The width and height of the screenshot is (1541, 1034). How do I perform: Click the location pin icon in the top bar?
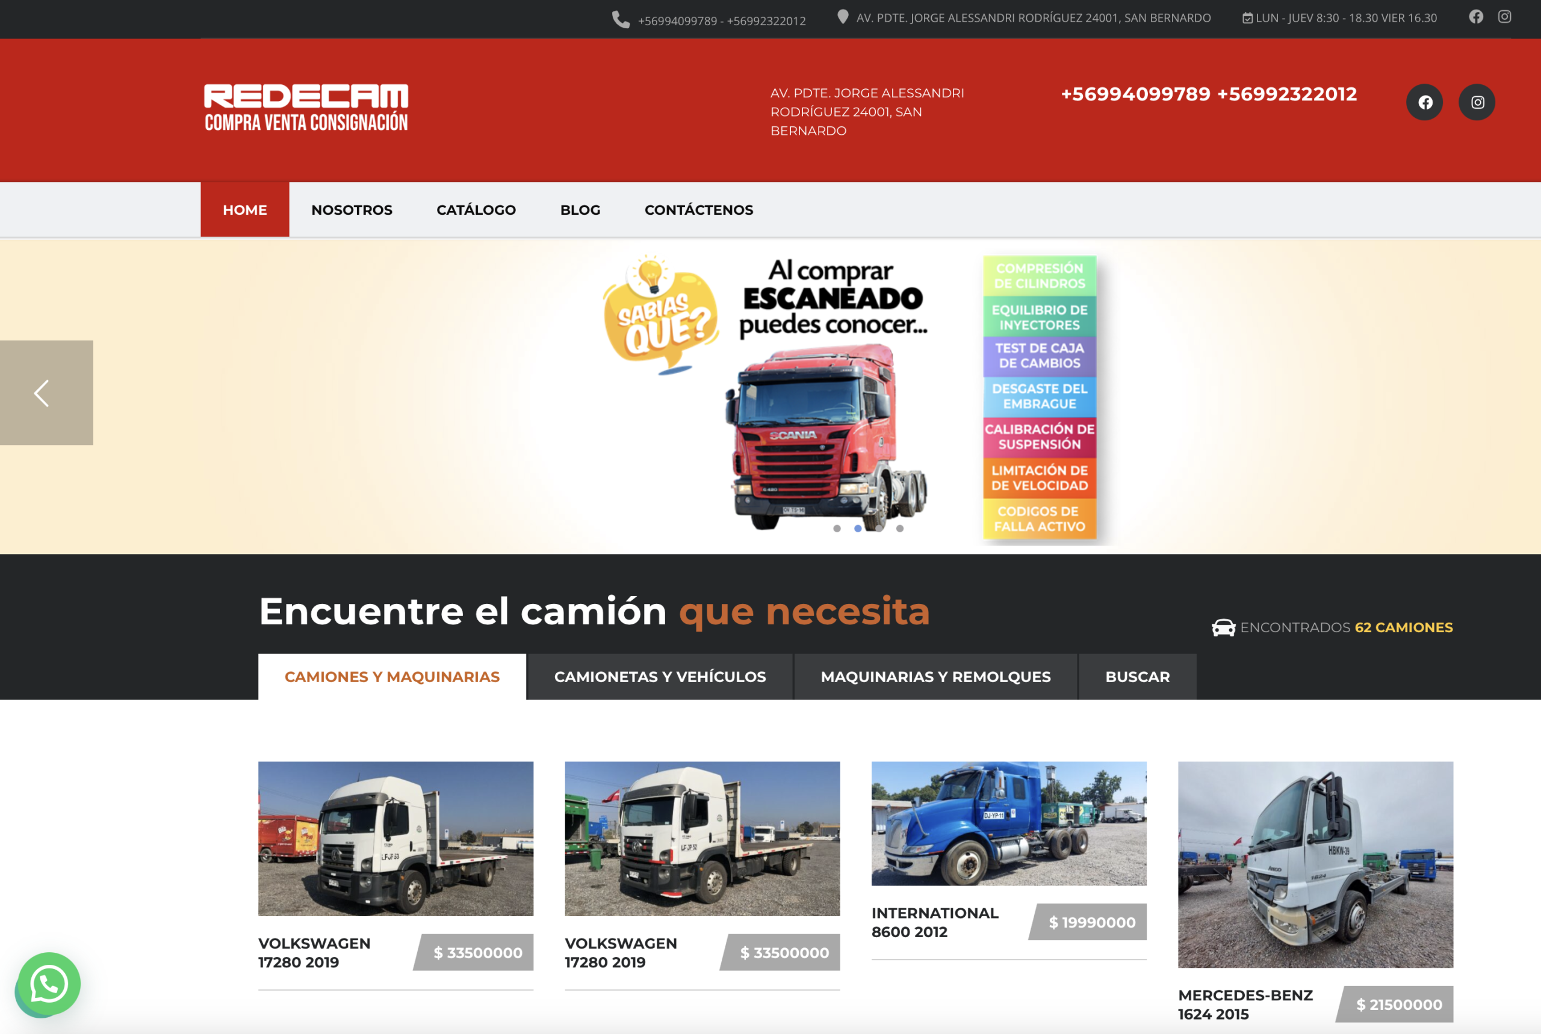click(842, 17)
